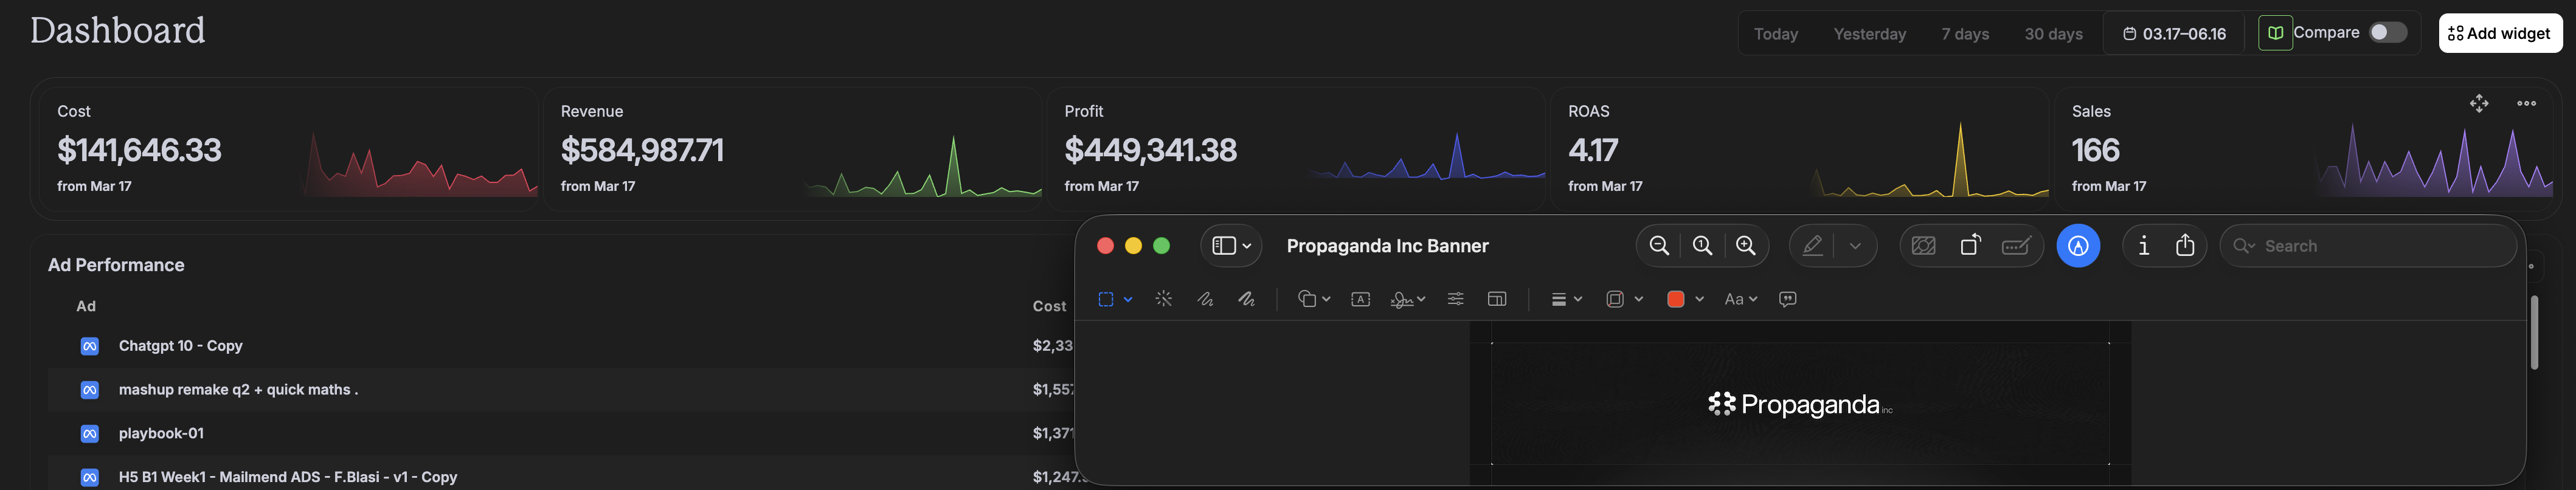2576x490 pixels.
Task: Select the mashup remake q2 + quick maths row
Action: pos(561,390)
